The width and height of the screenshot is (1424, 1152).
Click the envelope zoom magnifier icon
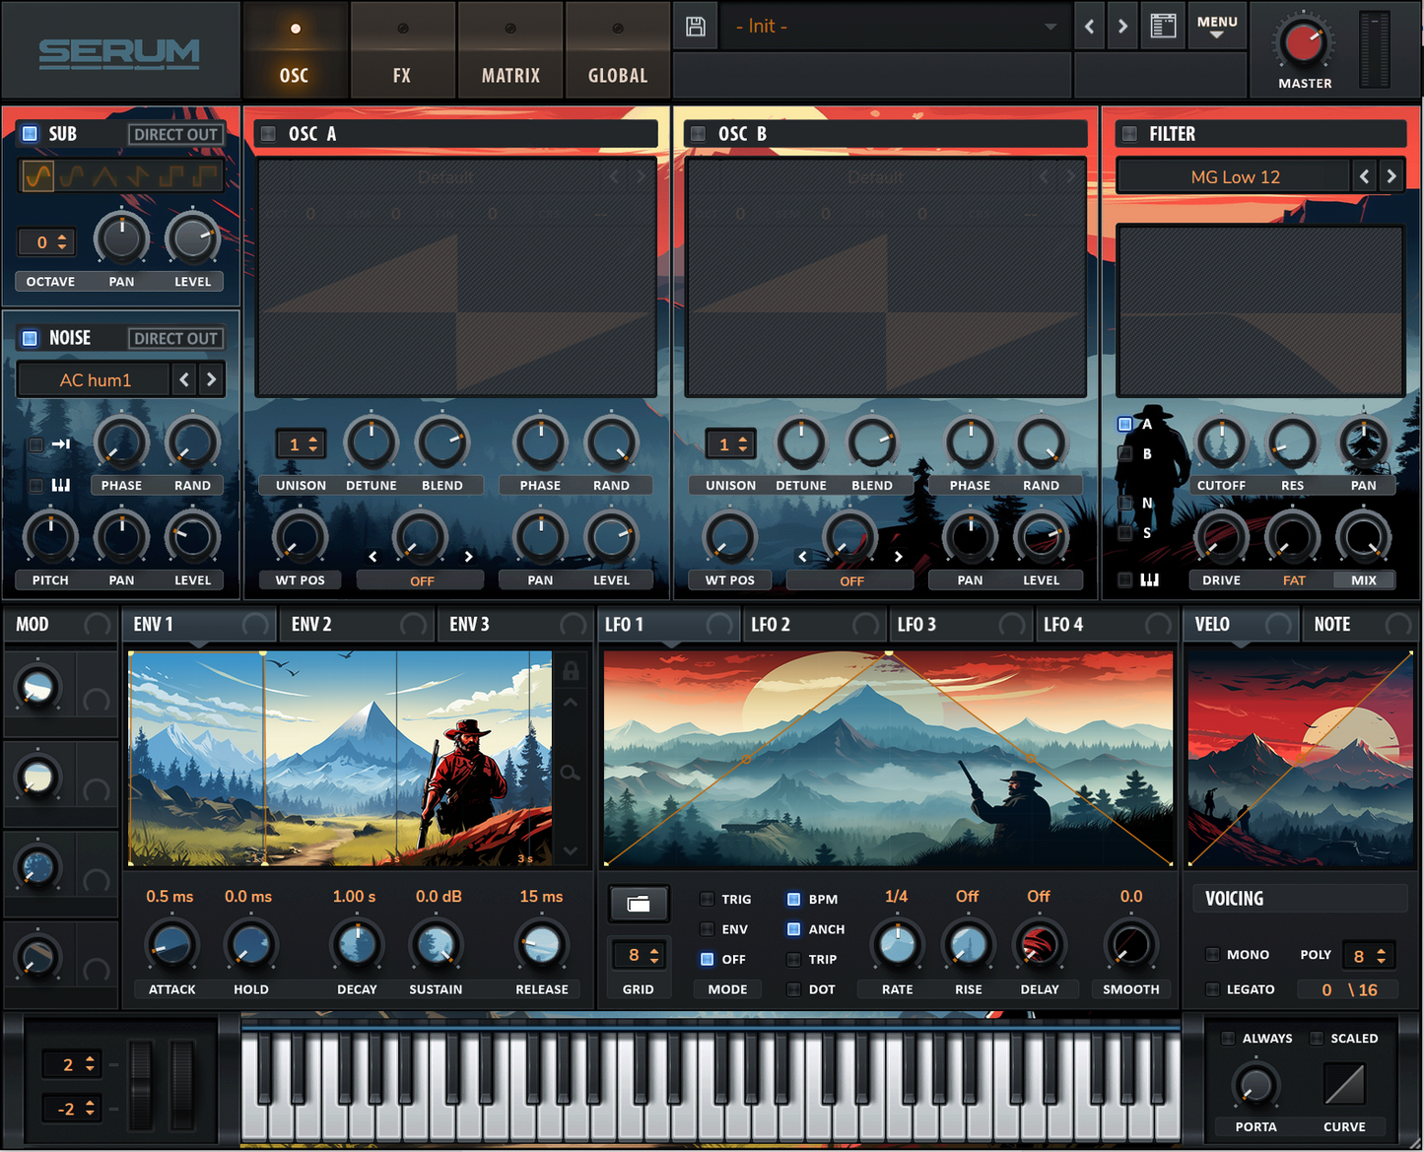571,773
